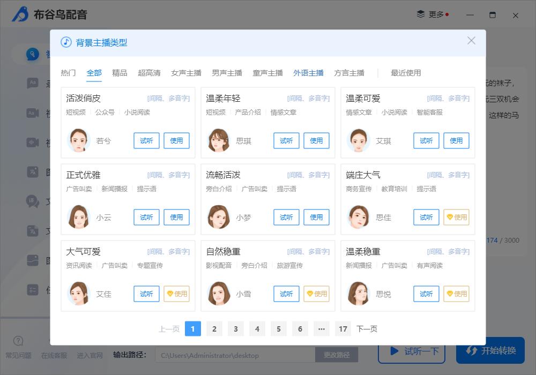The image size is (536, 375).
Task: Click 若兮 avatar thumbnail
Action: click(79, 140)
